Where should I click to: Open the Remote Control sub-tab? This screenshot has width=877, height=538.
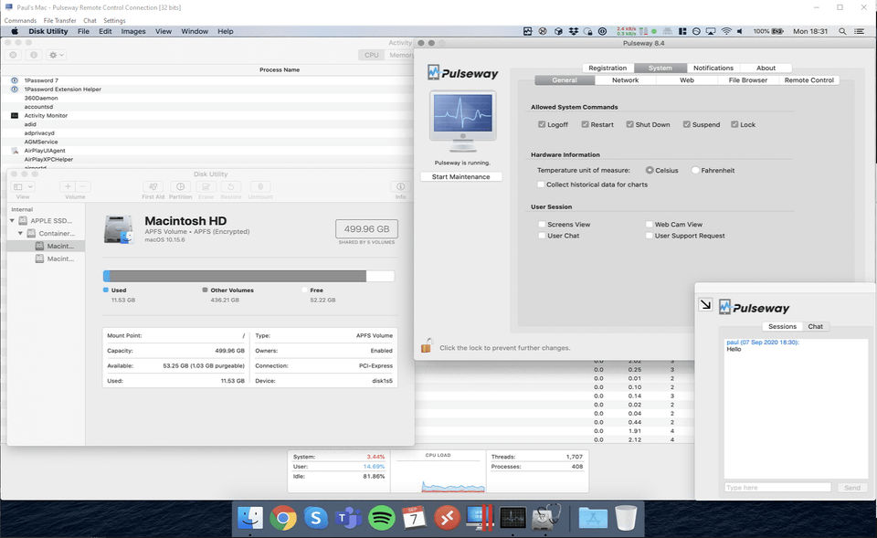pos(808,80)
